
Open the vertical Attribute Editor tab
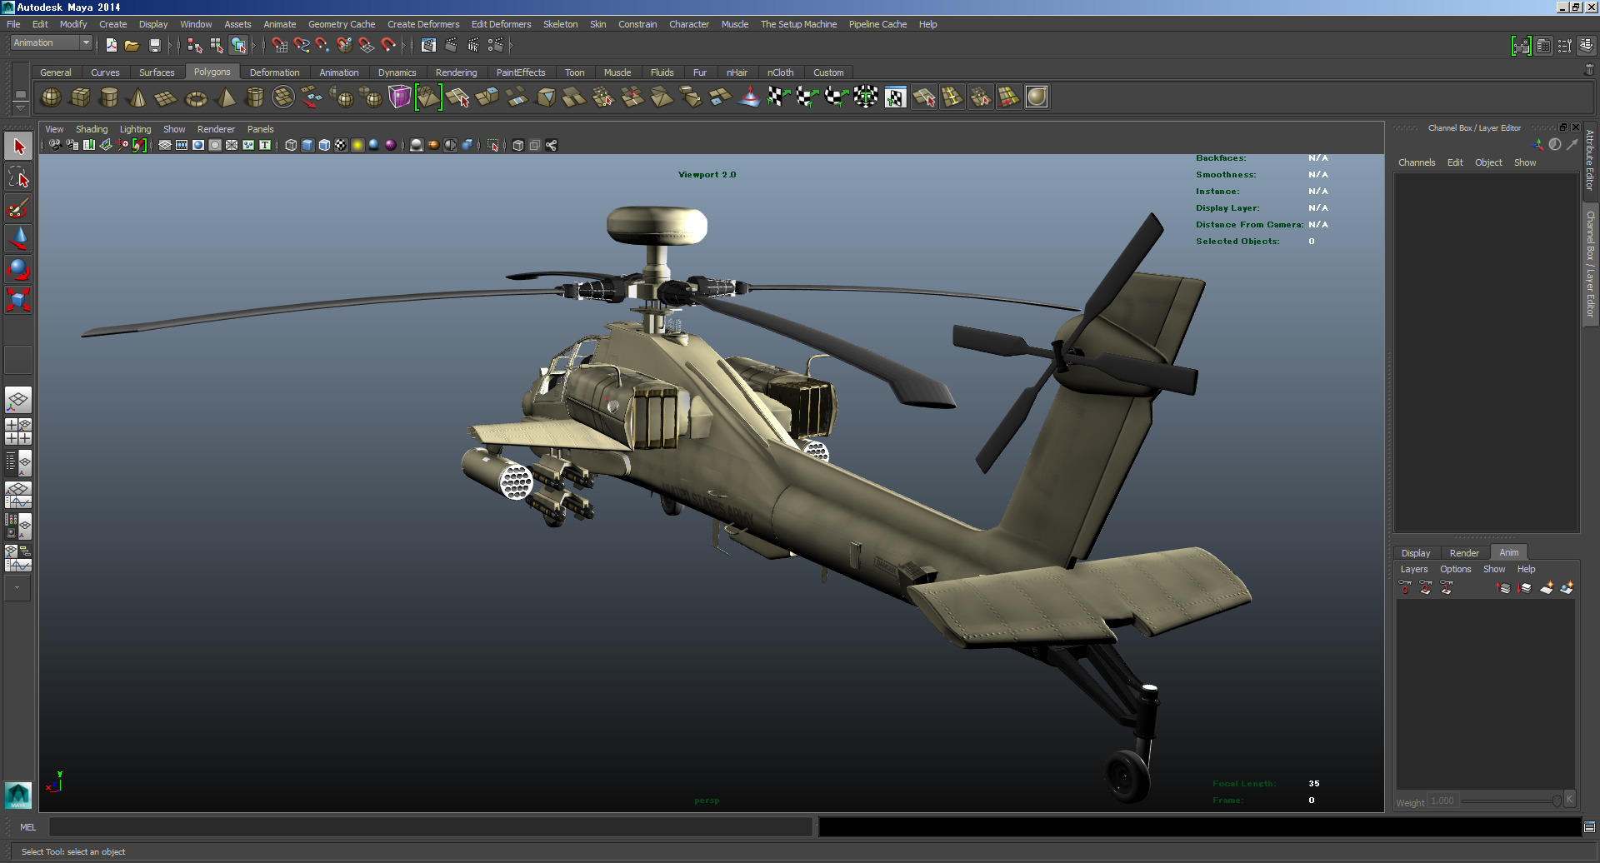click(x=1590, y=160)
